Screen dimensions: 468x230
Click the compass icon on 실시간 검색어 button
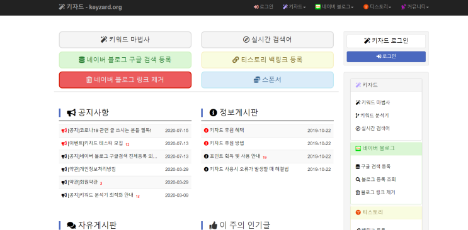coord(246,40)
